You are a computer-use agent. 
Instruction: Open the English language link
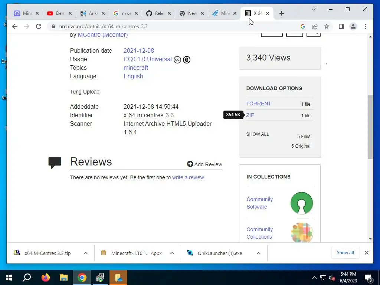tap(133, 76)
